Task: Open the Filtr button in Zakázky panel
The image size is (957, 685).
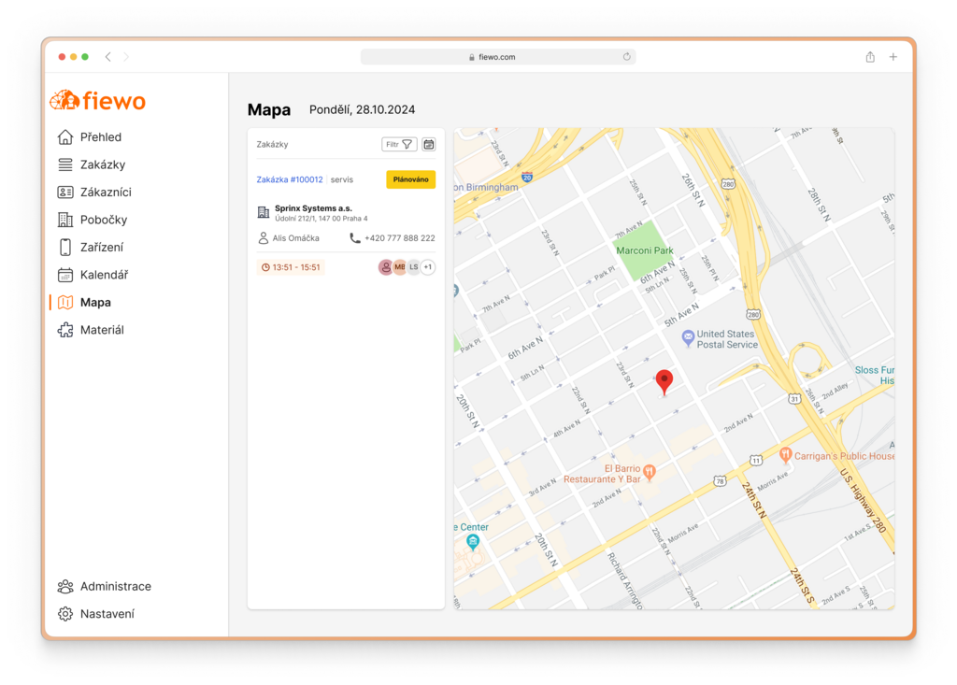Action: click(399, 144)
